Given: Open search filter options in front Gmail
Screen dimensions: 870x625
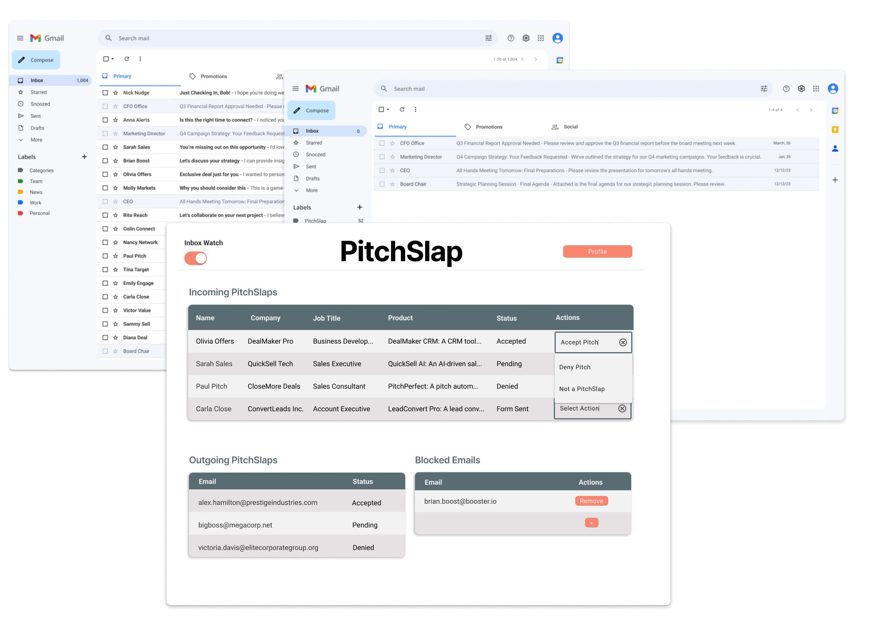Looking at the screenshot, I should point(764,89).
